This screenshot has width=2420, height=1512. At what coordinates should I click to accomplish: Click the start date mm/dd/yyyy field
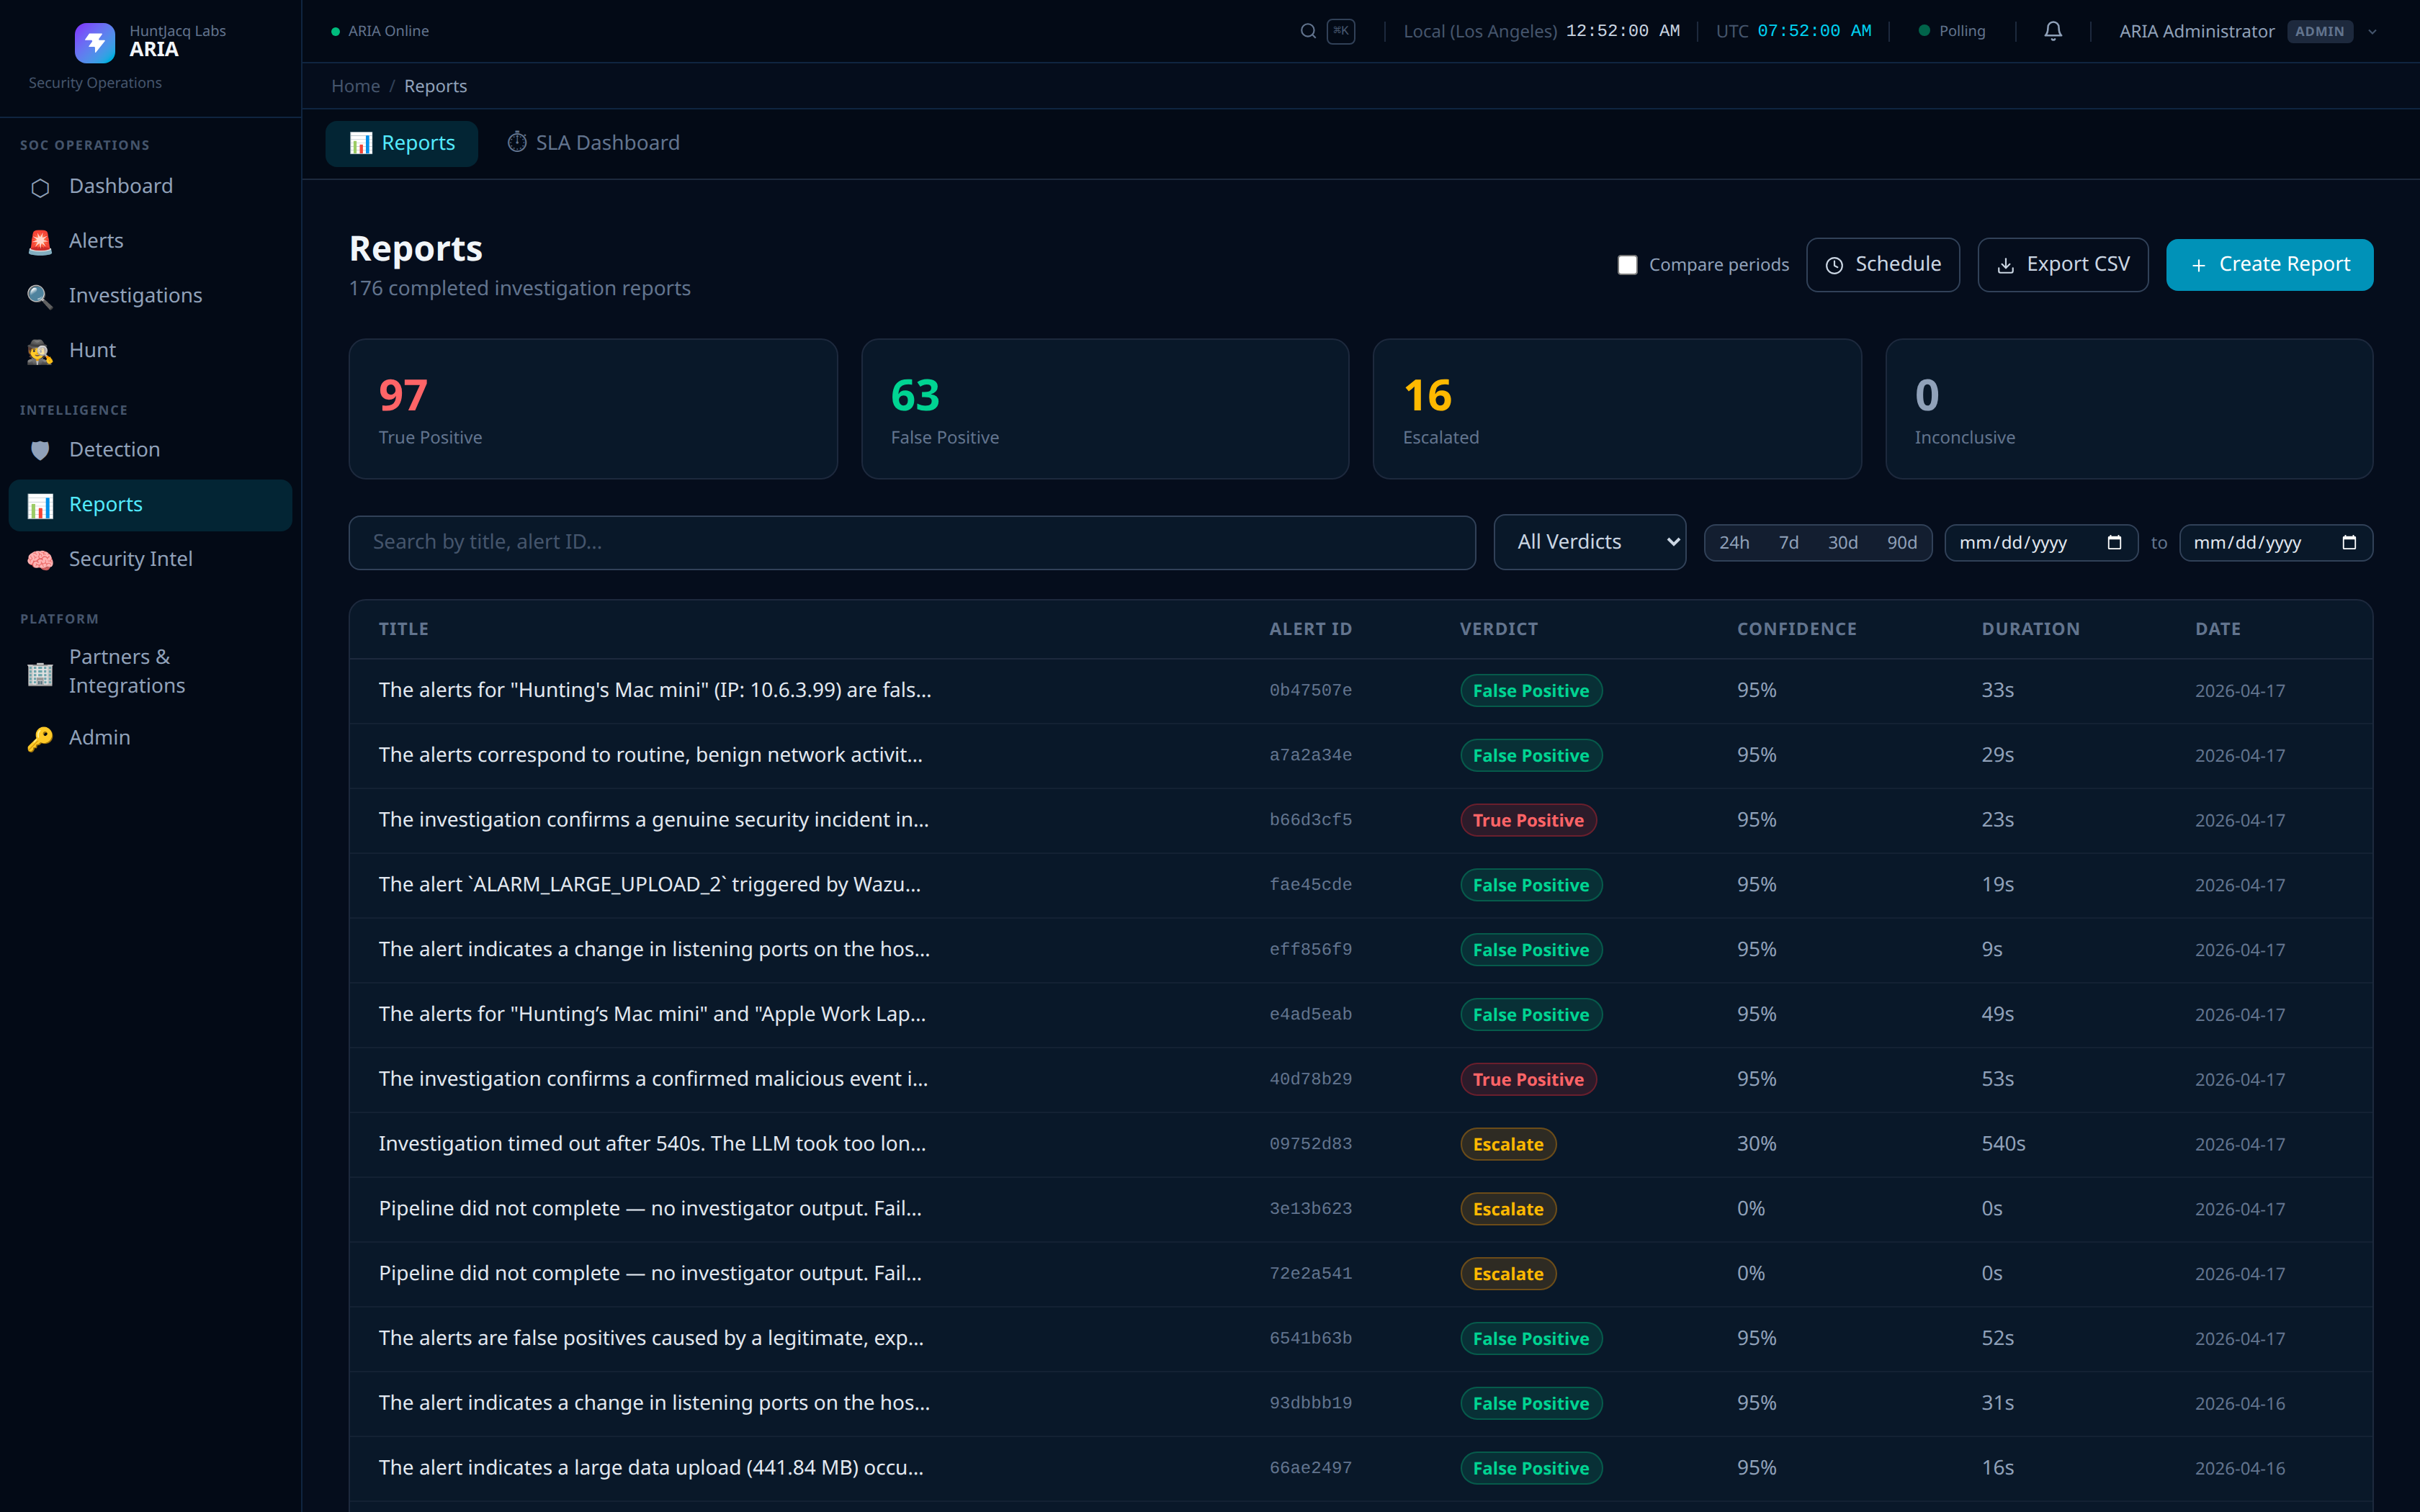point(2040,542)
